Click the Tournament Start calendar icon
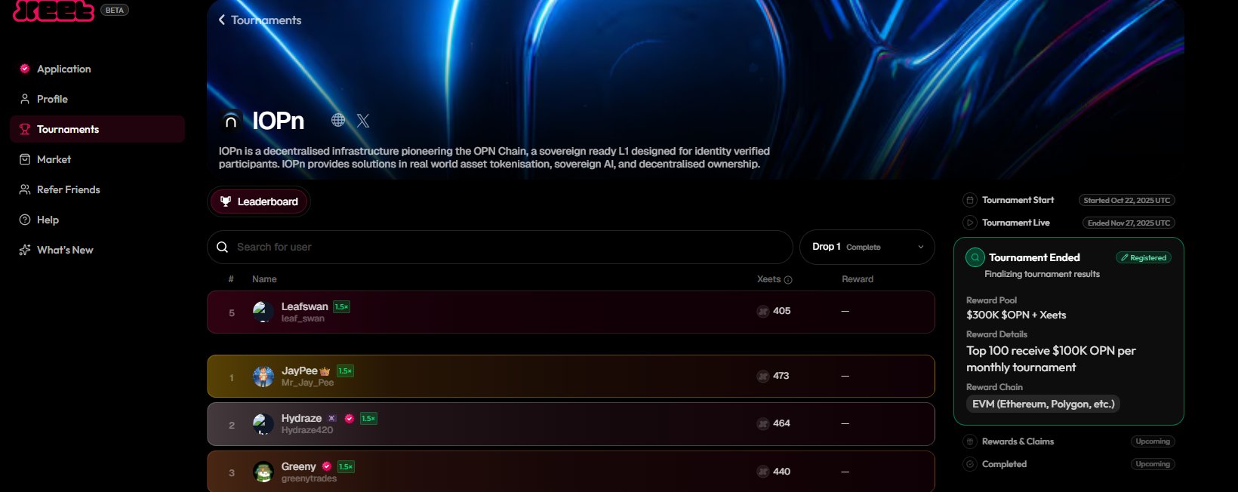1238x492 pixels. tap(970, 200)
